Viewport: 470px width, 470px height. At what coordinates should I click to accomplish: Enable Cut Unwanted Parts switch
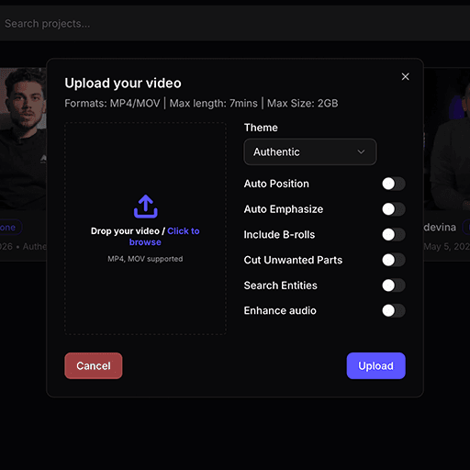tap(394, 260)
